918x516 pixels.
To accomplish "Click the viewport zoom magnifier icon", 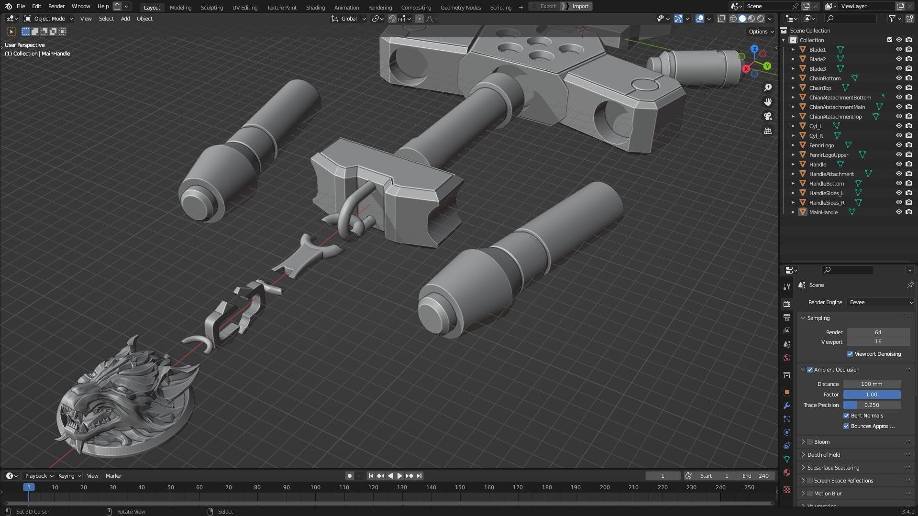I will (x=768, y=88).
